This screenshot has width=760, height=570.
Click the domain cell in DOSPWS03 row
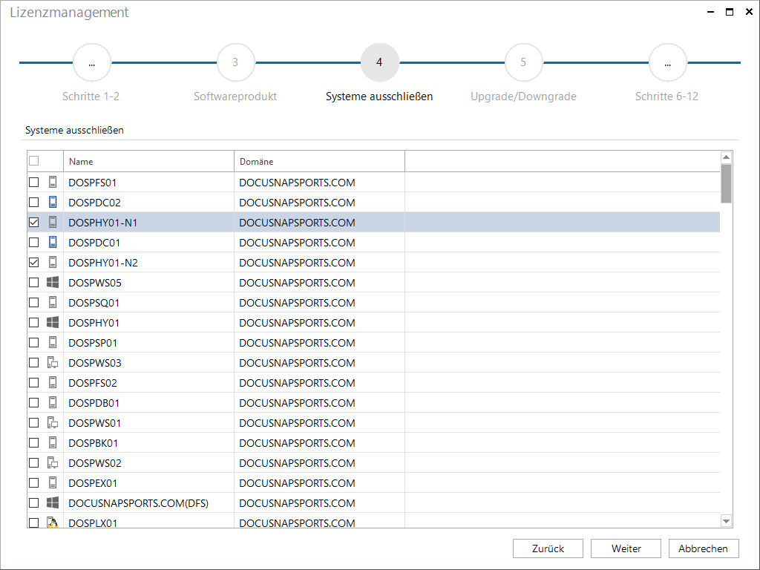click(x=319, y=362)
